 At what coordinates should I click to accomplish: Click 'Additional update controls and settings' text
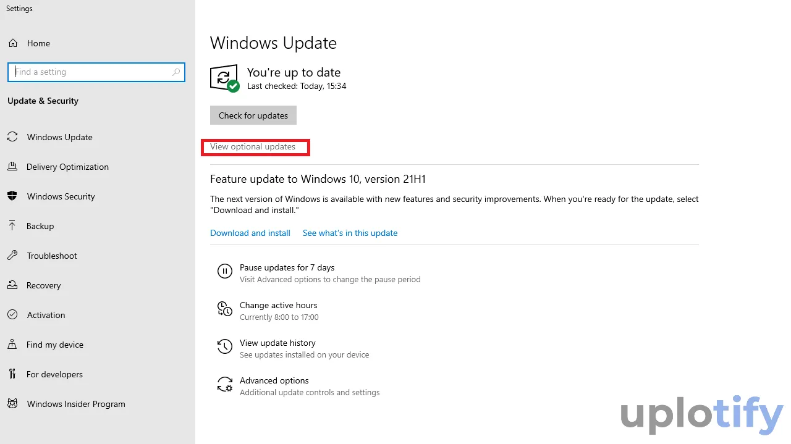click(x=310, y=393)
